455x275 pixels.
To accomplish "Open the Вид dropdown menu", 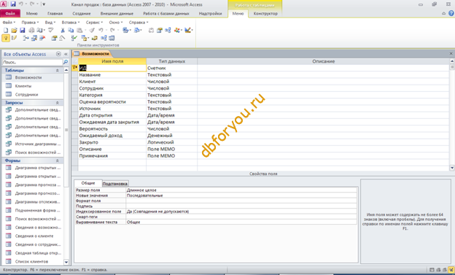I will tap(50, 23).
